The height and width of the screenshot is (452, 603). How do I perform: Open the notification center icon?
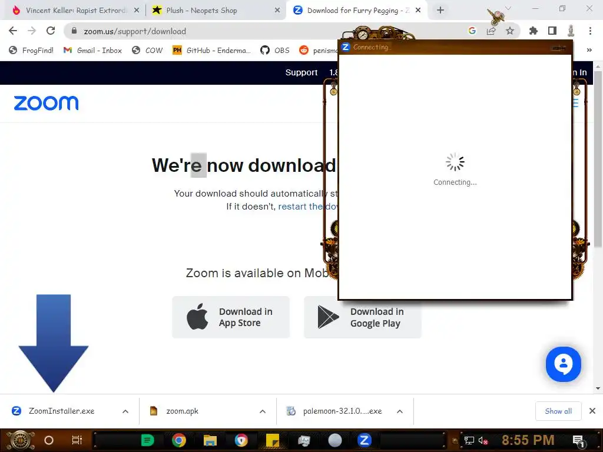(x=578, y=440)
